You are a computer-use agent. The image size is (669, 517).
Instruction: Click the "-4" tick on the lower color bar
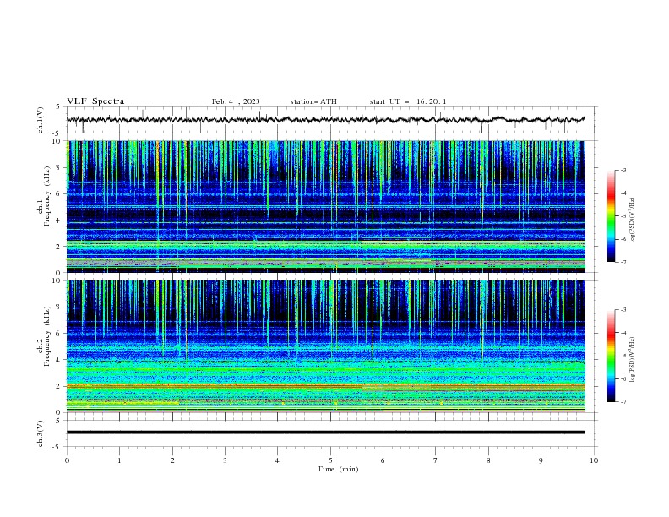(623, 333)
